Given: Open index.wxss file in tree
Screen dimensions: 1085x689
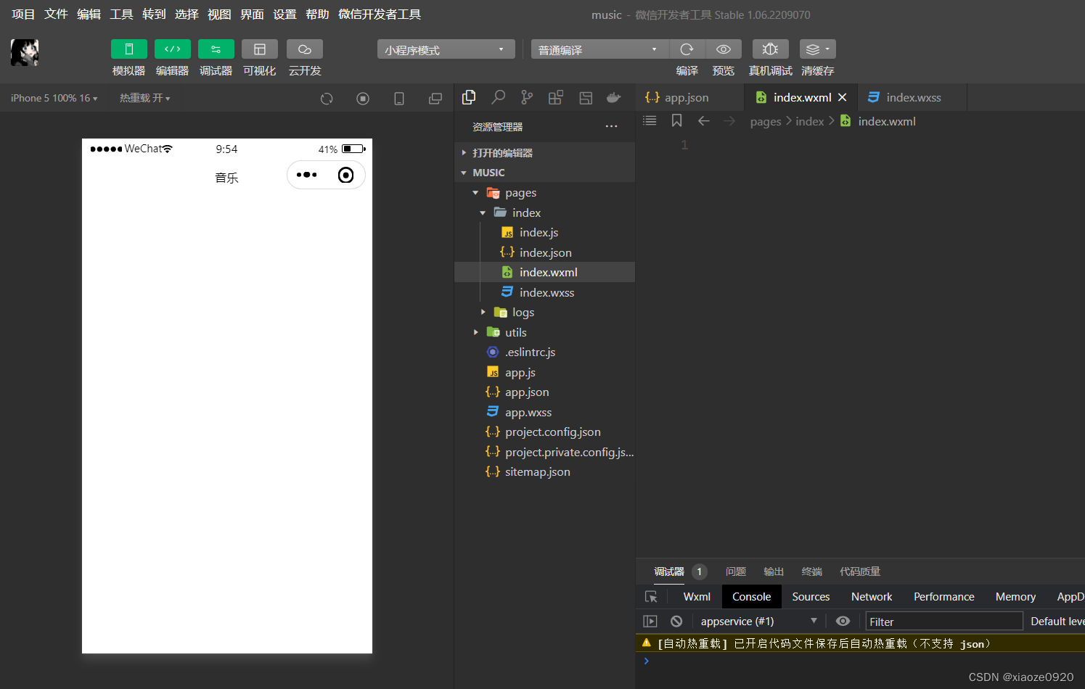Looking at the screenshot, I should click(544, 292).
